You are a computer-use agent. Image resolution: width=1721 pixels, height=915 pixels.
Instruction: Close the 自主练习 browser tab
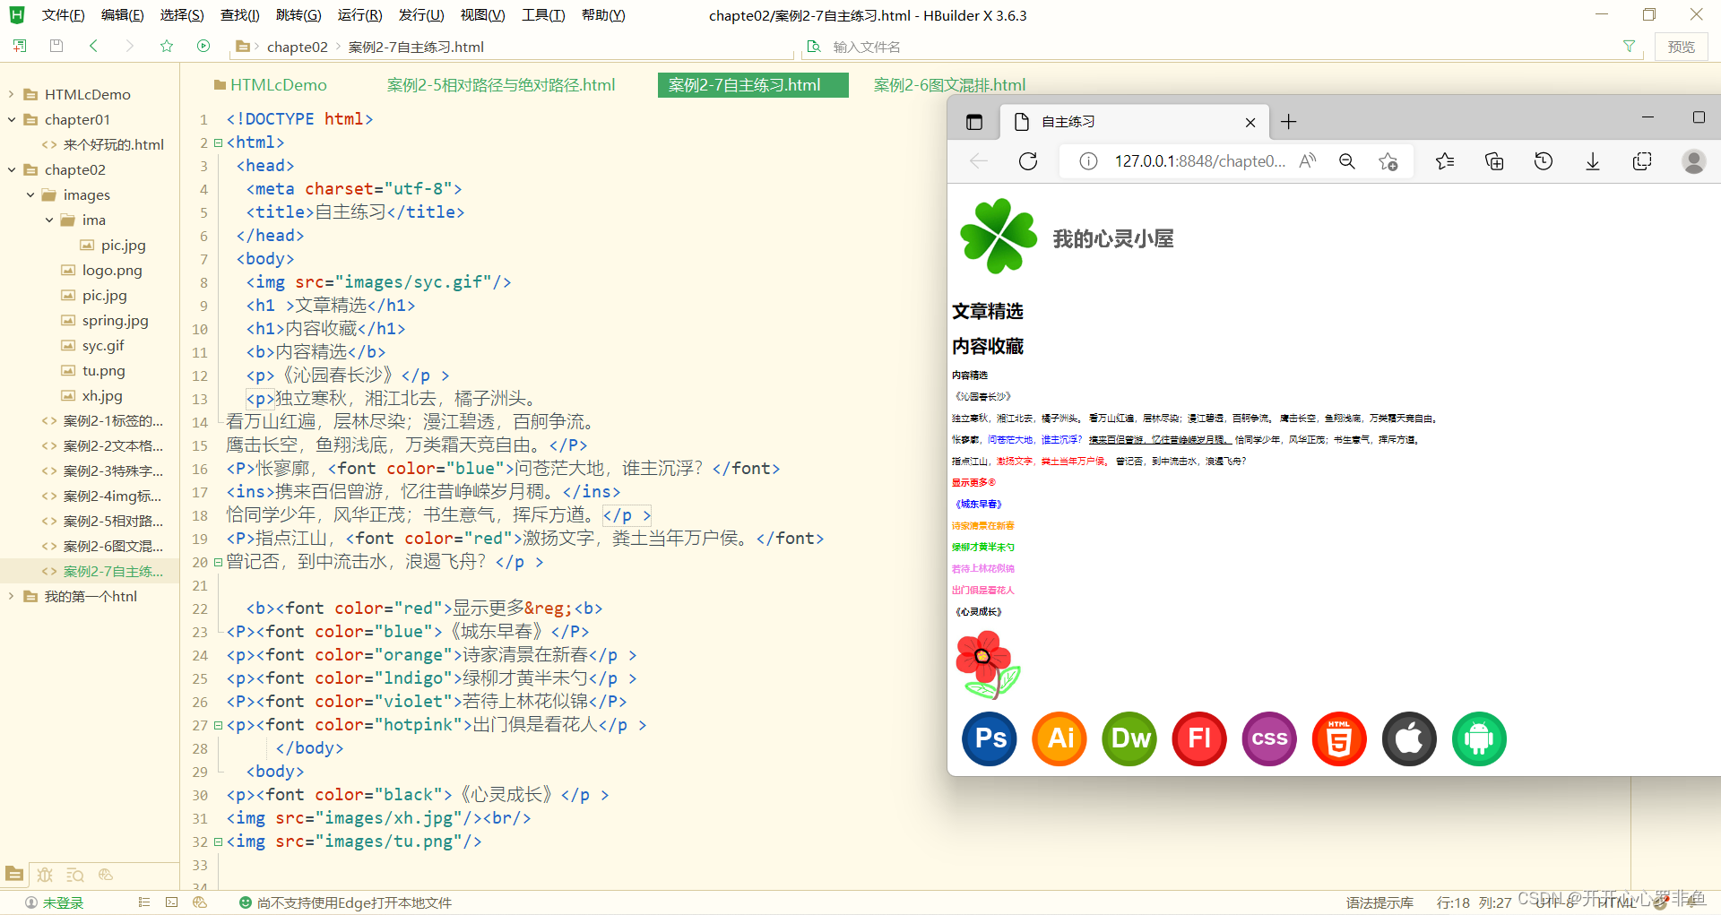tap(1250, 122)
